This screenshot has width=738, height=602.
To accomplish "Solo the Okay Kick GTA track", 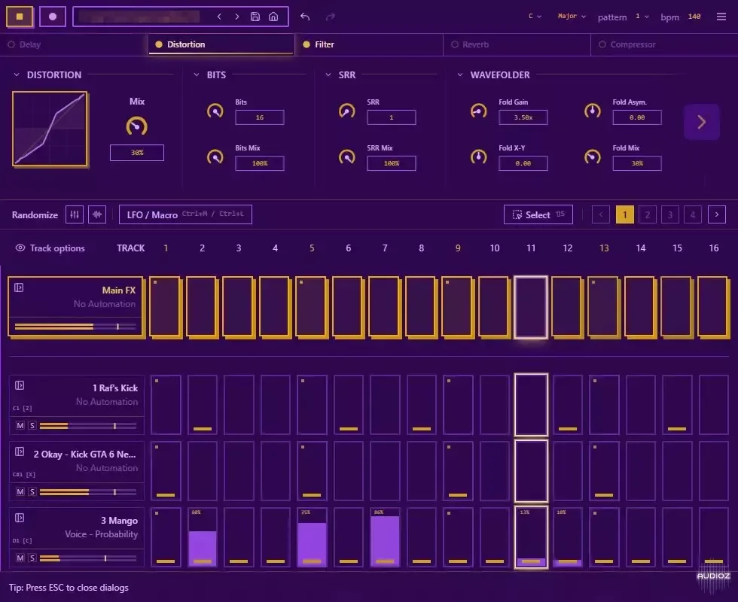I will click(32, 491).
